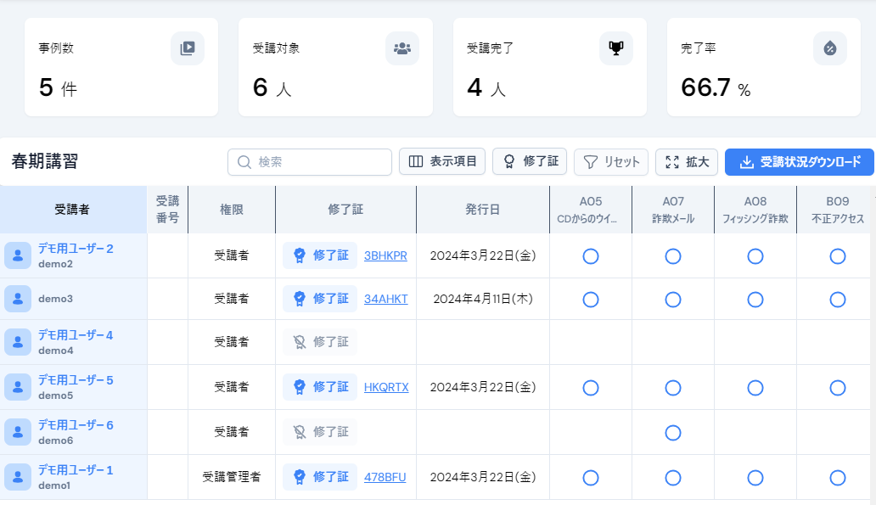This screenshot has height=505, width=876.
Task: Sort by 受講番号 column header
Action: [167, 210]
